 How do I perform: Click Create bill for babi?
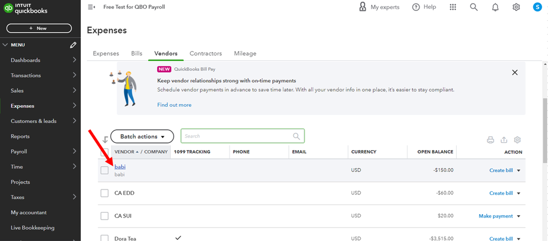pos(501,170)
